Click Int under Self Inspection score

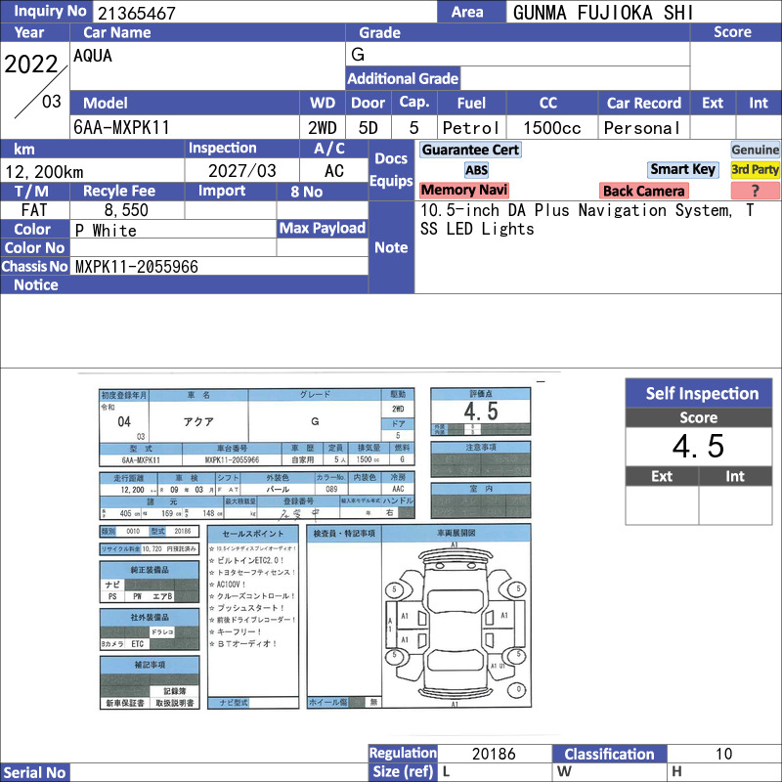point(735,476)
